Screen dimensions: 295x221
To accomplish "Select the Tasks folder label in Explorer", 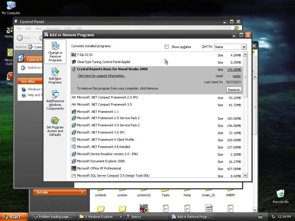I will 166,195.
